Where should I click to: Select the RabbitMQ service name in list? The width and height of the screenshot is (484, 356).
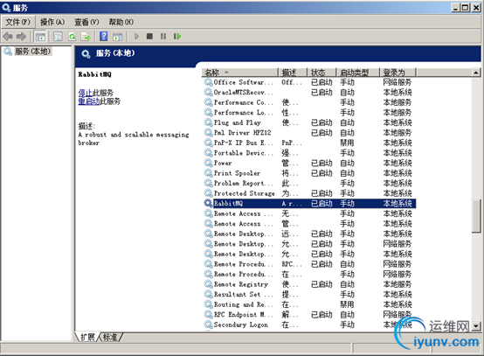point(228,203)
